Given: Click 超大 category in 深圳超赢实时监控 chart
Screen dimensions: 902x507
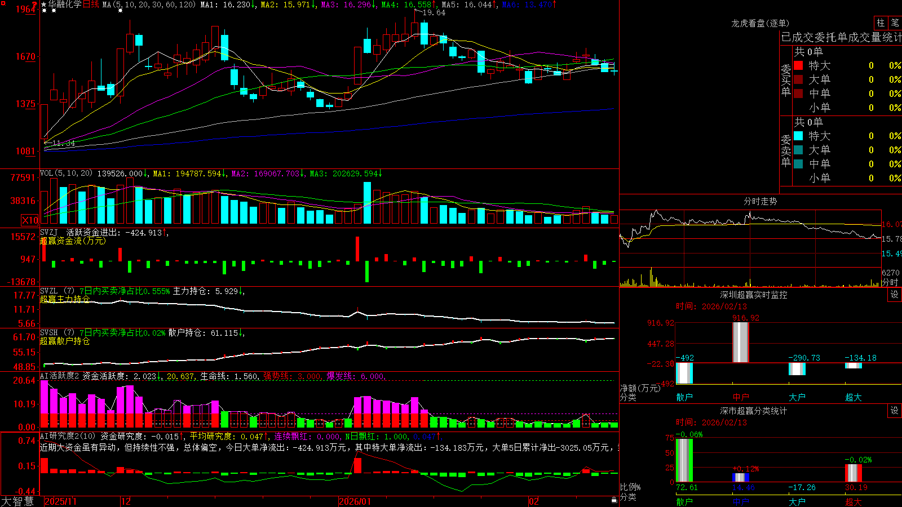Looking at the screenshot, I should click(854, 397).
